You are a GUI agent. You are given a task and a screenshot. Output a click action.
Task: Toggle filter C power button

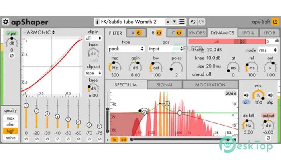tap(179, 33)
